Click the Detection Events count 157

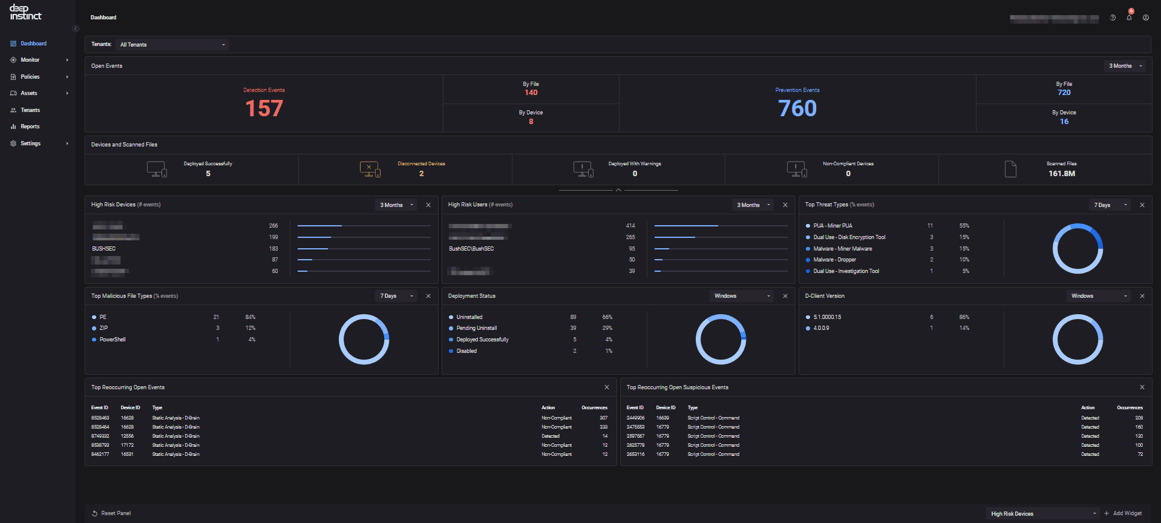(264, 108)
